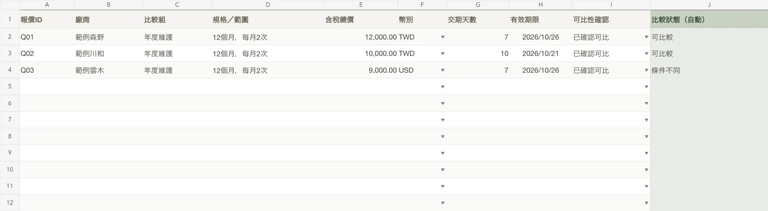Screen dimensions: 768x211
Task: Open 可比性確認 dropdown for Q01 row
Action: [x=646, y=37]
